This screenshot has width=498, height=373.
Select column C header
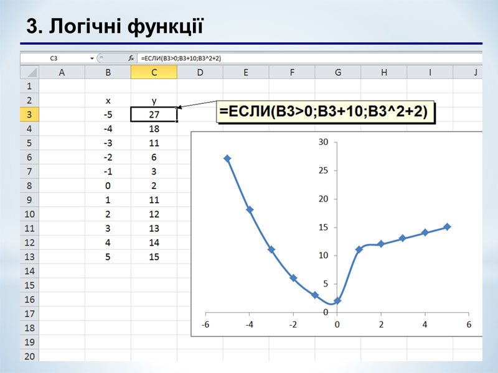(154, 73)
